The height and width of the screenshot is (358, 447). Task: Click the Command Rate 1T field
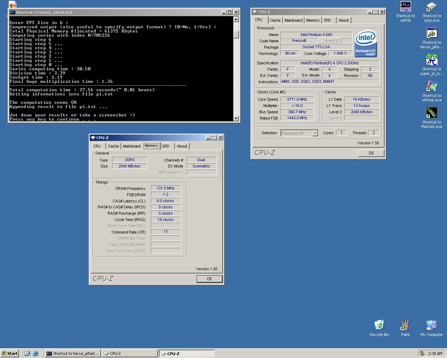pos(166,232)
